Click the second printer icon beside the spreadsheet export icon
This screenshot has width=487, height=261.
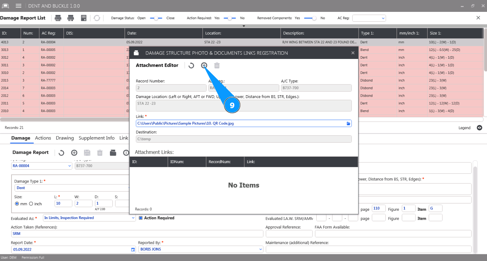(71, 18)
